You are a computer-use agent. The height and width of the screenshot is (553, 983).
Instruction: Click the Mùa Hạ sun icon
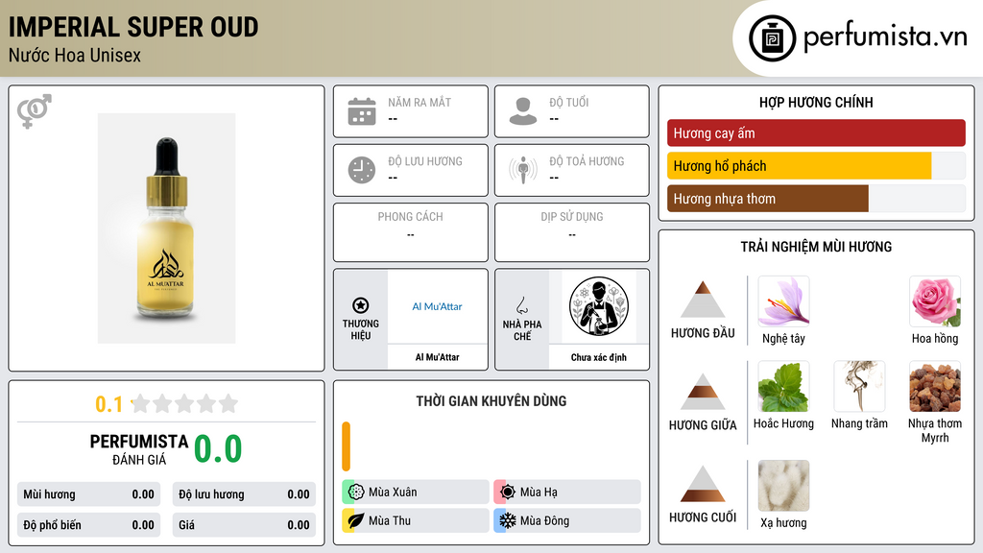click(x=508, y=493)
